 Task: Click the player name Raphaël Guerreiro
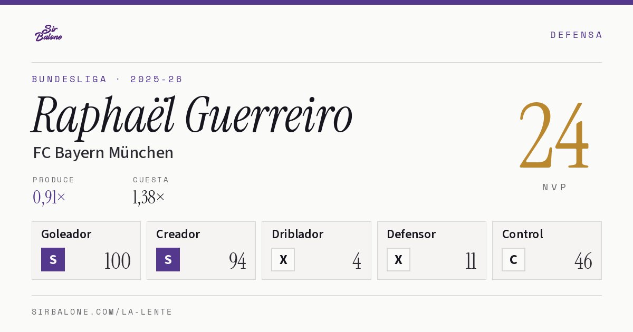tap(192, 116)
